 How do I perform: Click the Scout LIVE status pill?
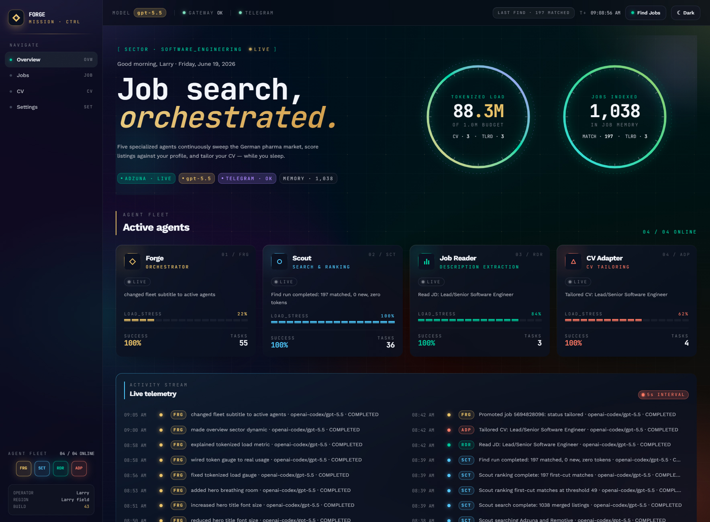tap(284, 282)
